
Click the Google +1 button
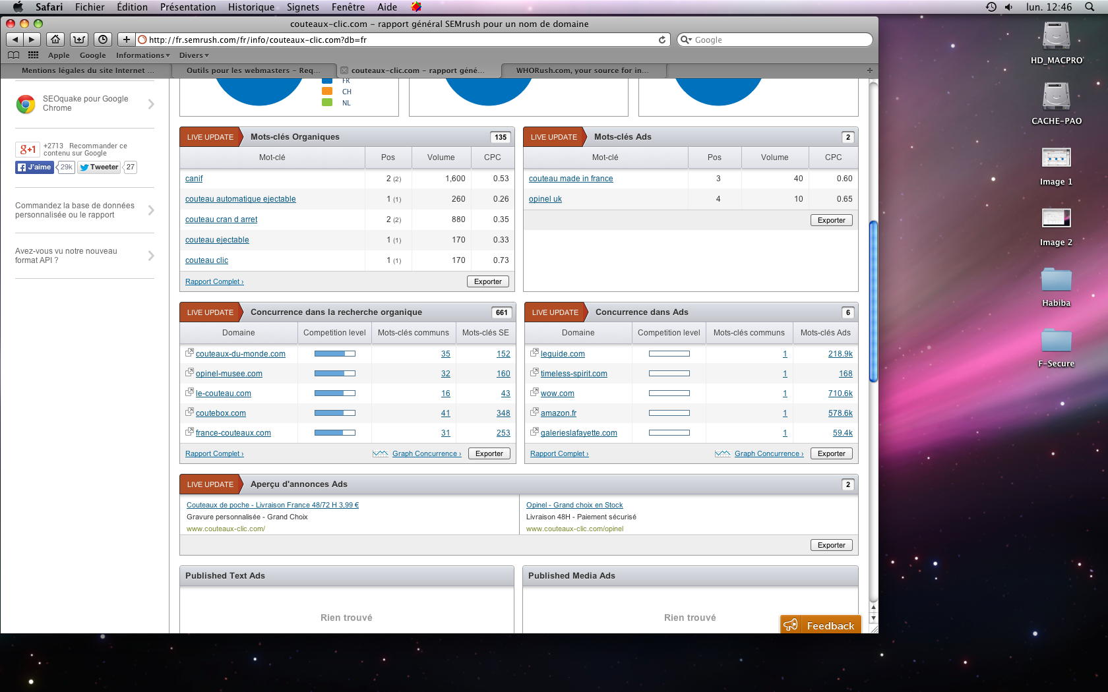click(x=28, y=149)
